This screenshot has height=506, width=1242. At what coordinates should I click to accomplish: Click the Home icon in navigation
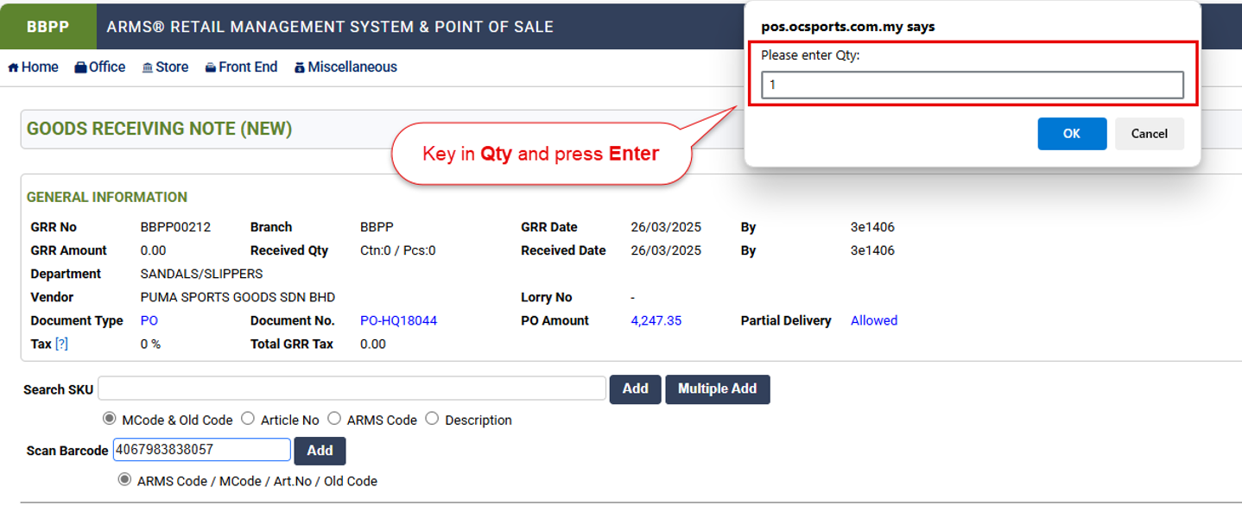(13, 67)
